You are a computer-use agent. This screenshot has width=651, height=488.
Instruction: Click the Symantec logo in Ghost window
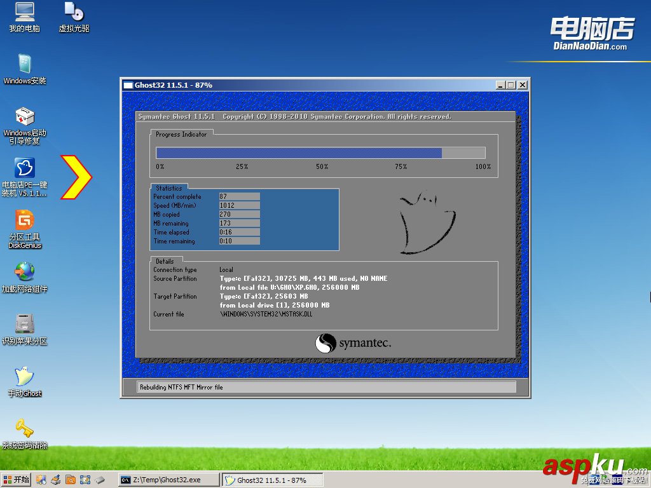353,343
